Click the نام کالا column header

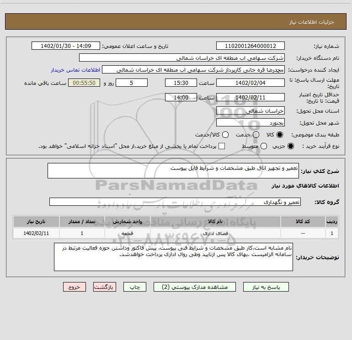(215, 221)
